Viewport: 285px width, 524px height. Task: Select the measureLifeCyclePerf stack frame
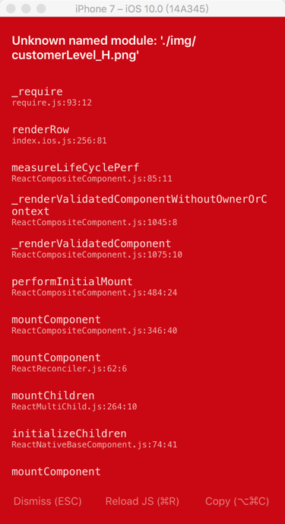[142, 173]
